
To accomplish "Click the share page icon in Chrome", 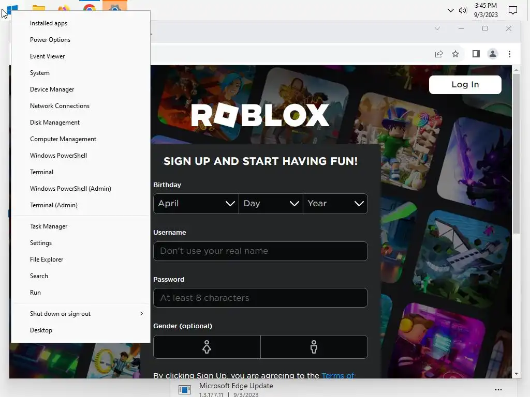I will [439, 54].
